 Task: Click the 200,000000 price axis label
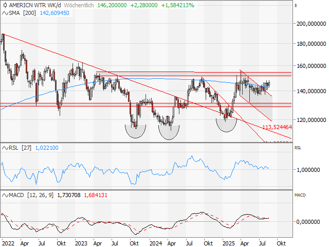pyautogui.click(x=312, y=24)
